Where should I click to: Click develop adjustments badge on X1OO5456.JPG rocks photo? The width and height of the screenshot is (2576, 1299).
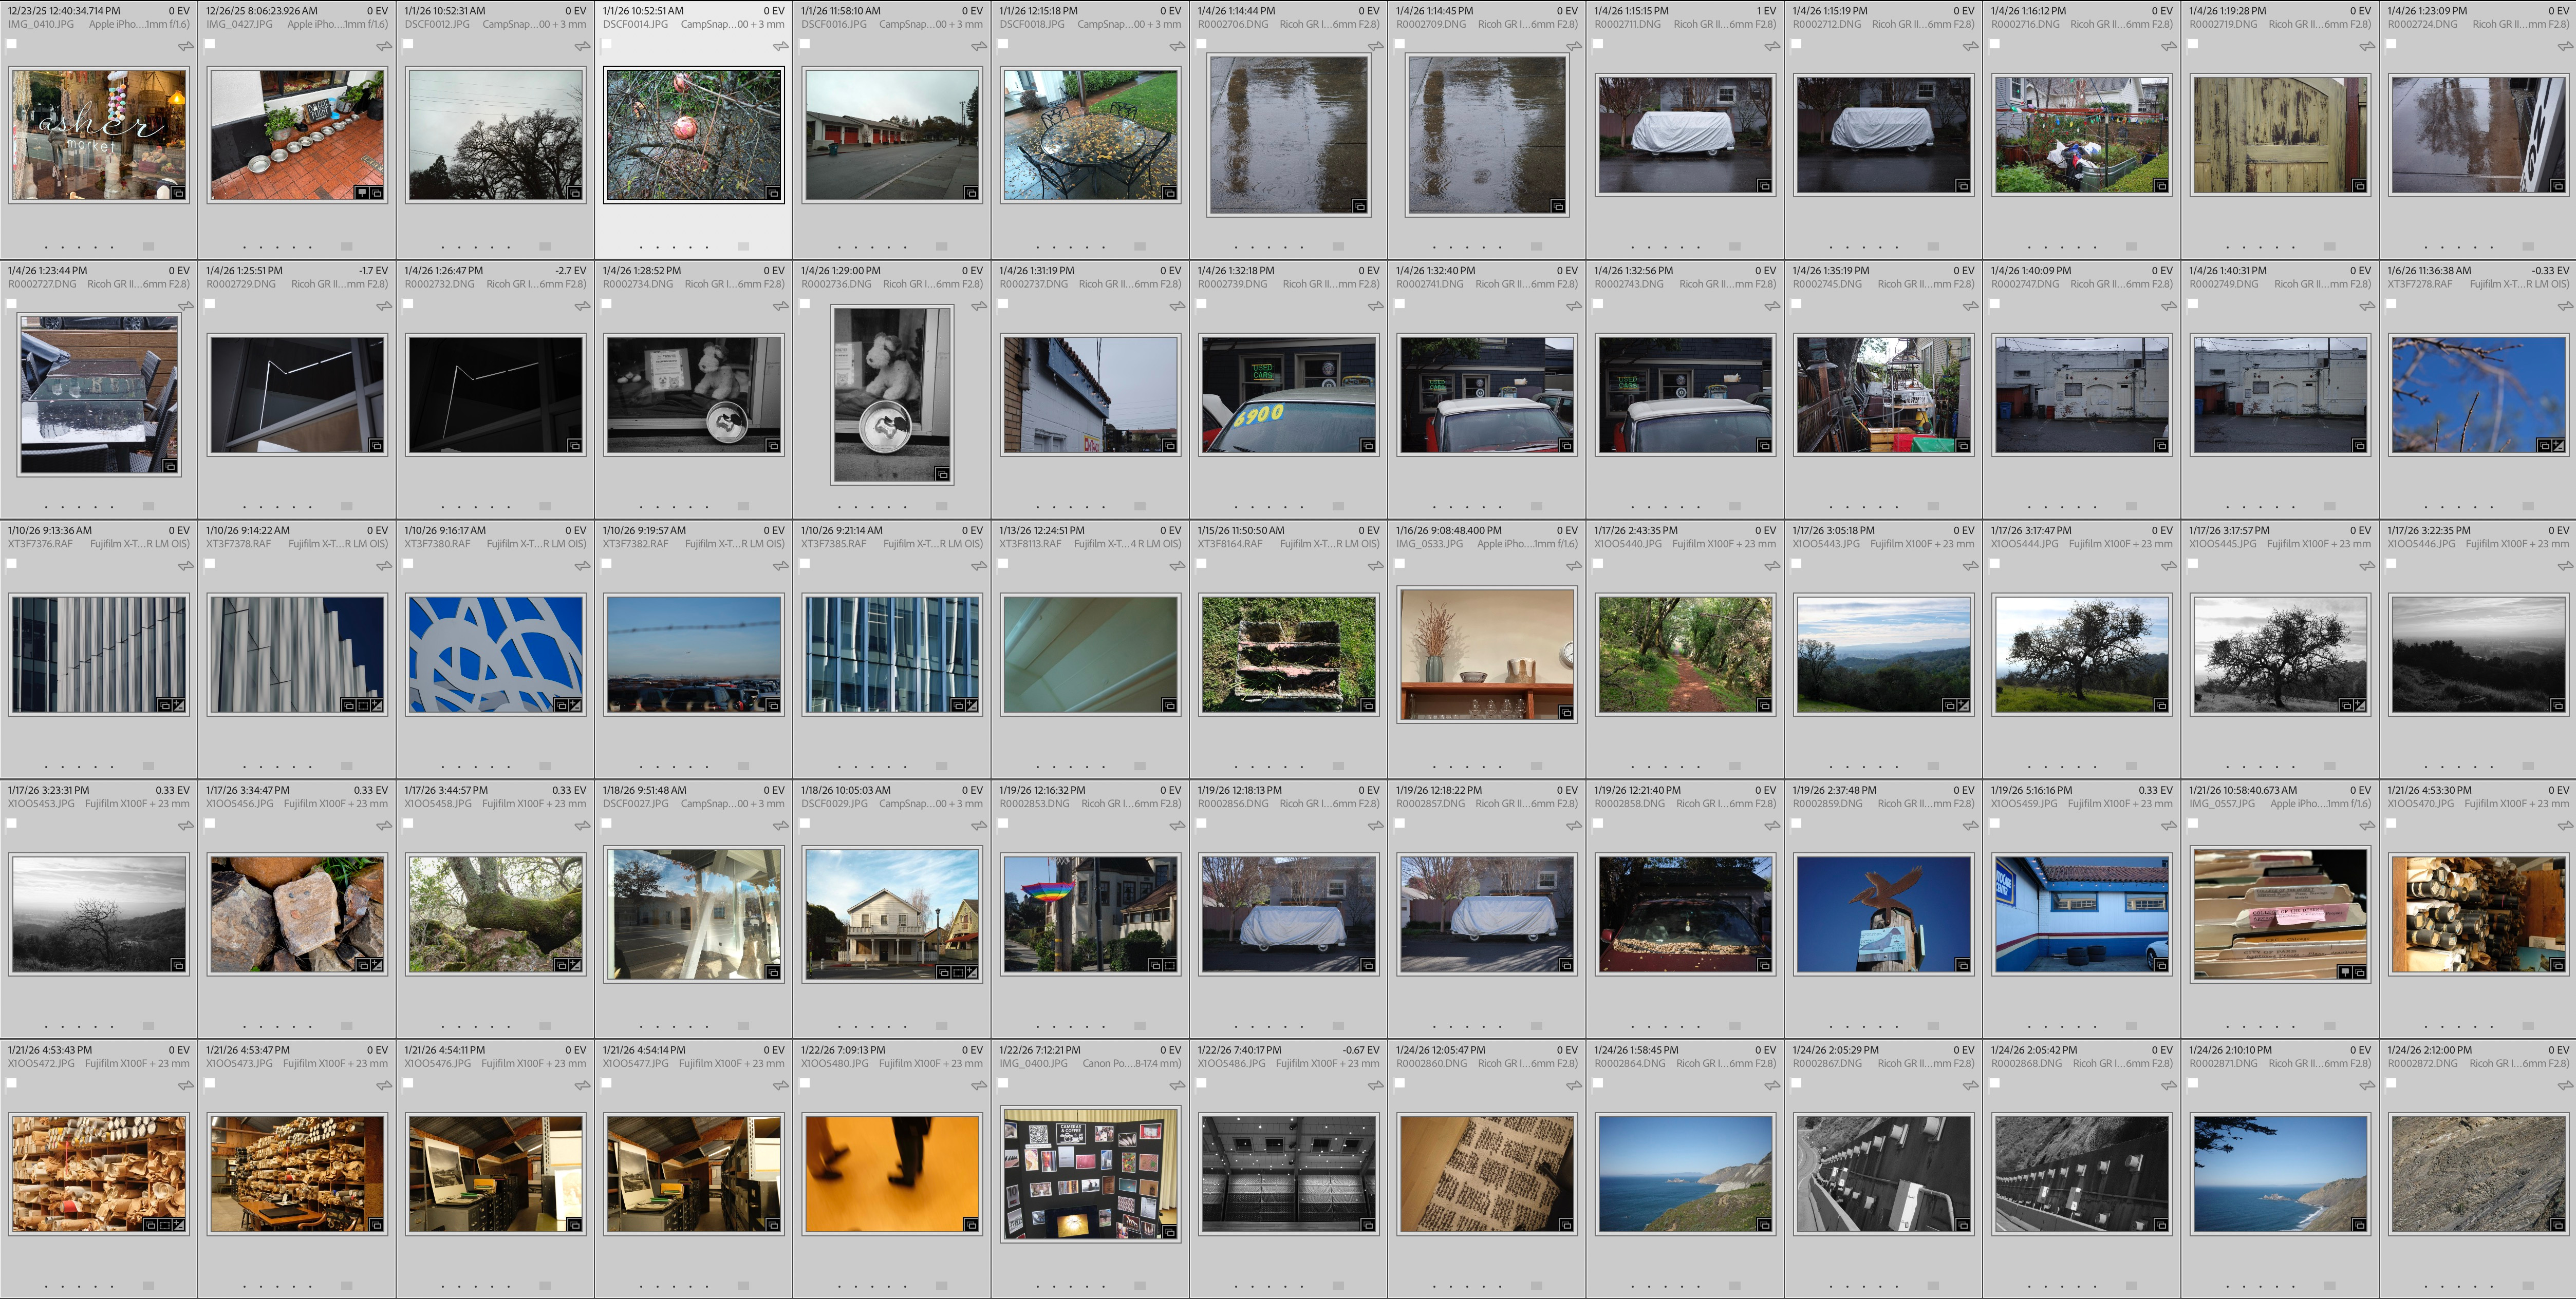(377, 965)
